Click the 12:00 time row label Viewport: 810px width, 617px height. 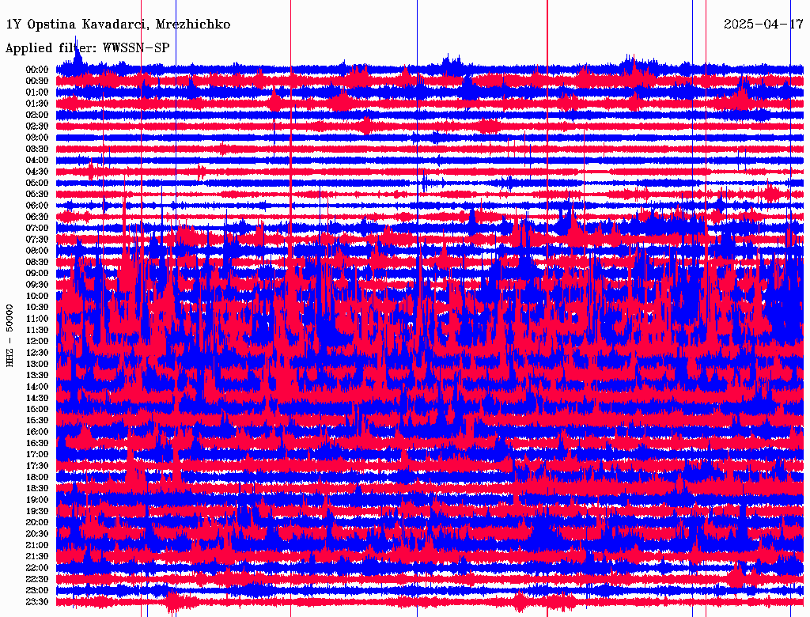(36, 341)
